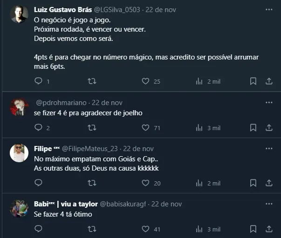
Task: Open more options on Luiz Gustavo's tweet
Action: [269, 10]
